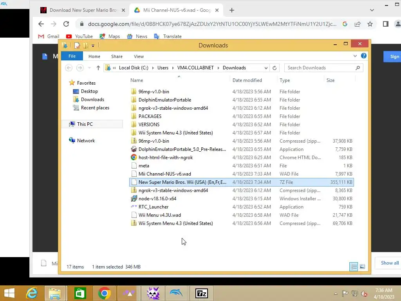Click the Search Downloads field
This screenshot has height=301, width=401.
[x=323, y=68]
